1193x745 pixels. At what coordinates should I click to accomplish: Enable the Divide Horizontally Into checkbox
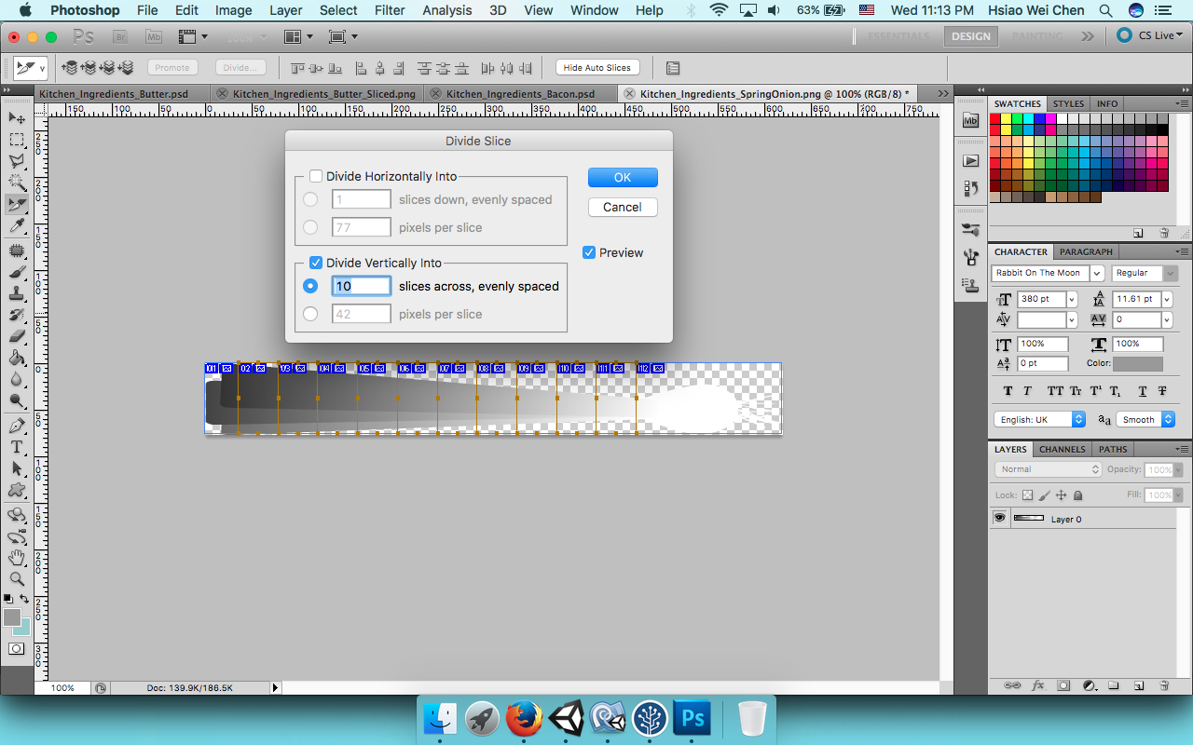pos(316,176)
